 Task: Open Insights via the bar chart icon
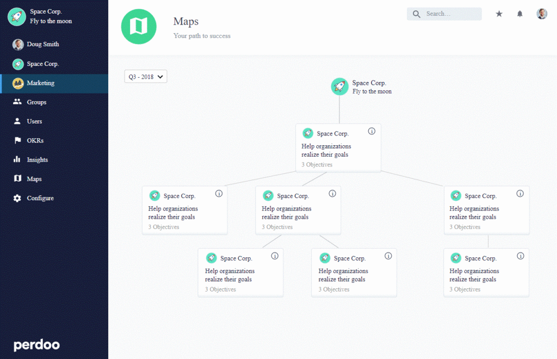tap(17, 159)
